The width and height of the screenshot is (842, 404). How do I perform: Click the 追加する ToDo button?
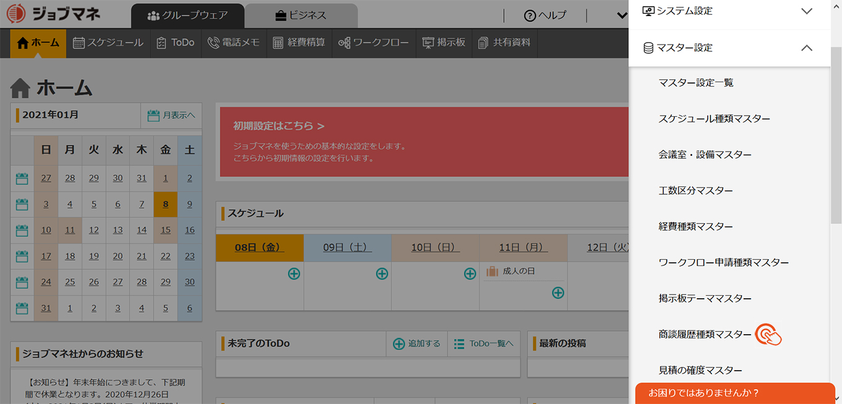pos(417,343)
